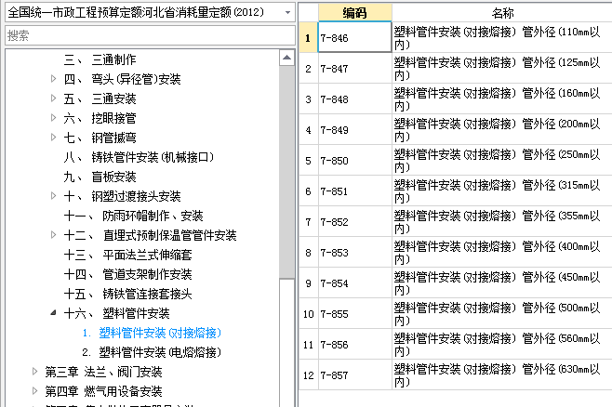
Task: Select 第三章 法兰、阀门安装 chapter
Action: pos(103,372)
